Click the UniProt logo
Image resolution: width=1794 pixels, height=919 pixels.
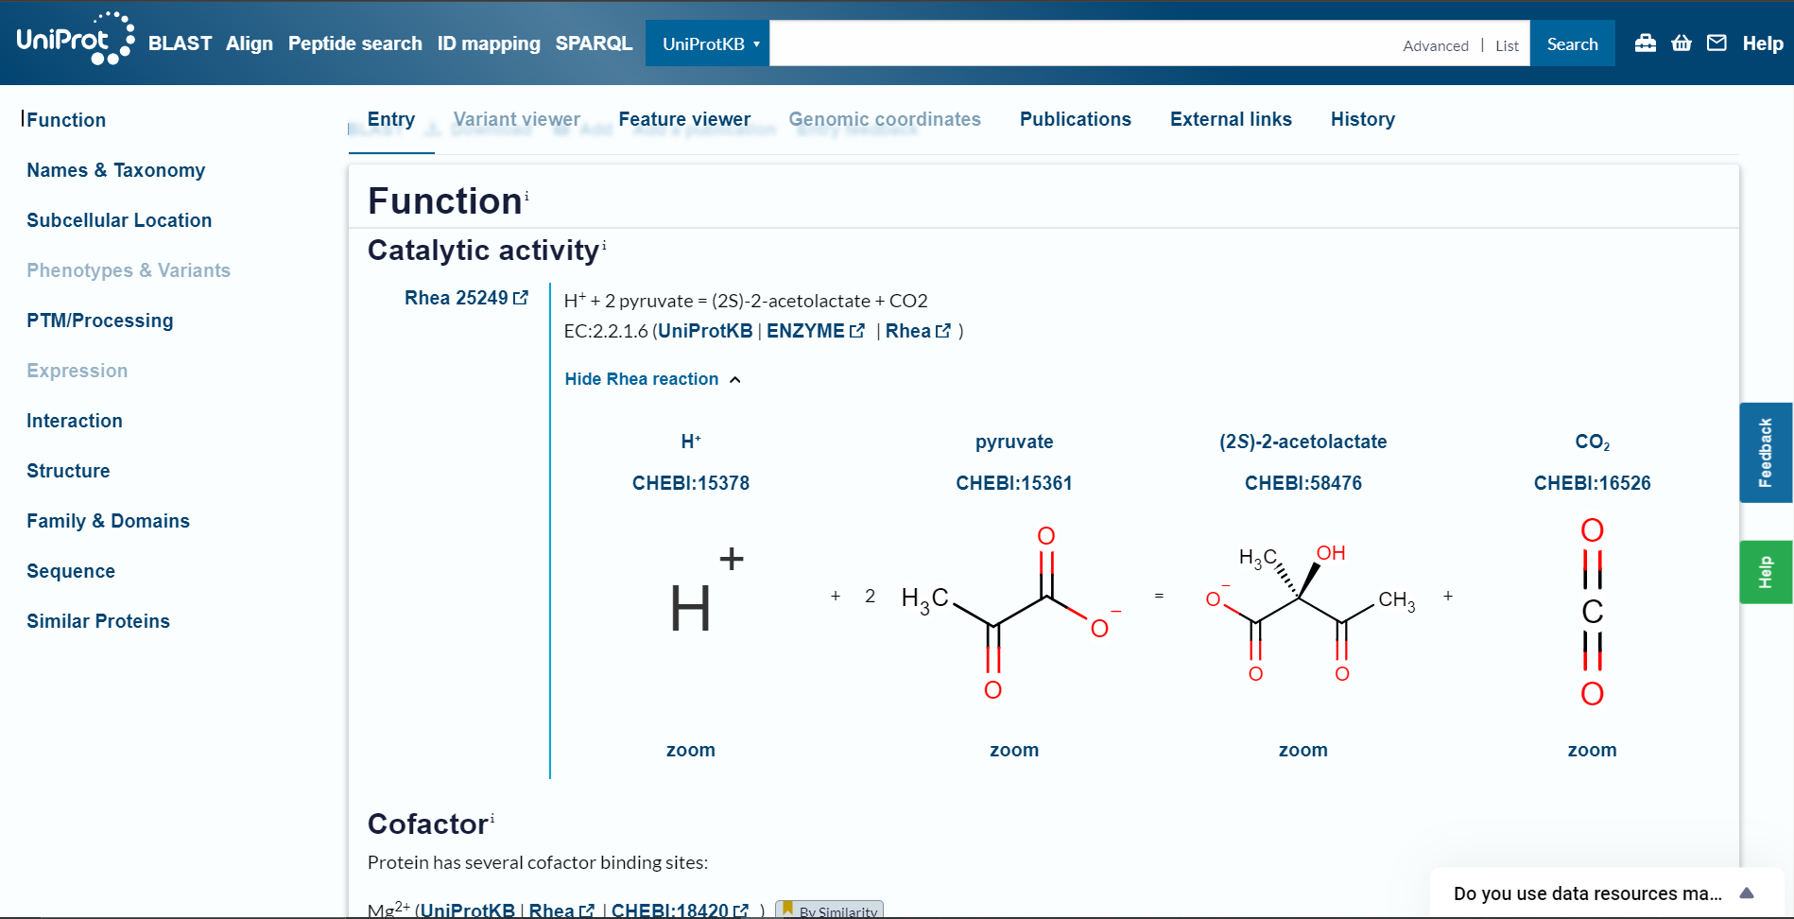pos(76,39)
